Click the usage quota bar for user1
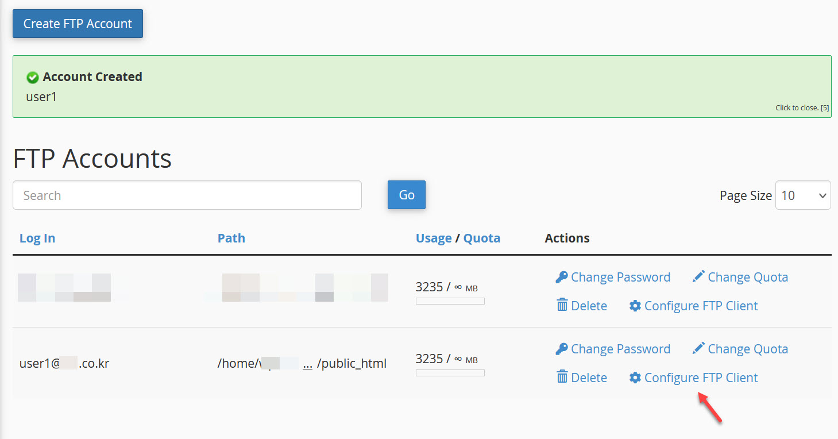The height and width of the screenshot is (439, 838). [x=450, y=372]
